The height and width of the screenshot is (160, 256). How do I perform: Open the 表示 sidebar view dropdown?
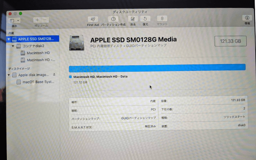[x=14, y=20]
